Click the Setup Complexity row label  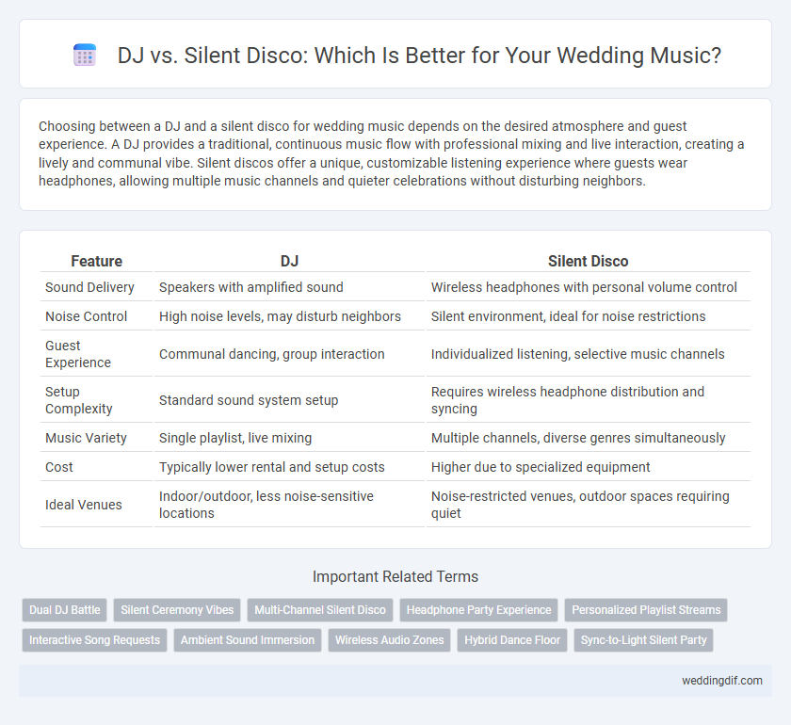[x=79, y=400]
